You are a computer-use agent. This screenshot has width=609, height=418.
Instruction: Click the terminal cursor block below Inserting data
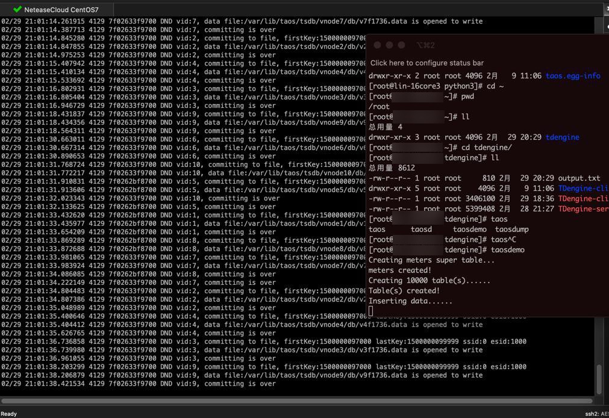click(371, 311)
